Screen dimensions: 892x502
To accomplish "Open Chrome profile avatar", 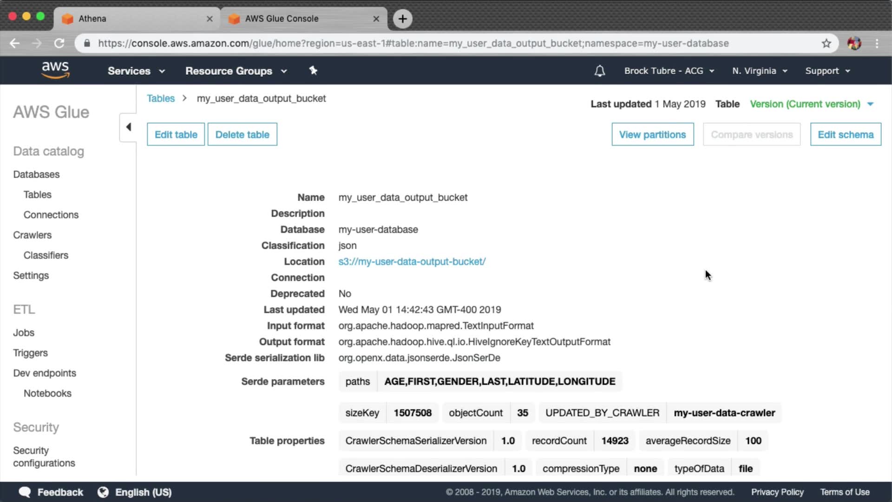I will click(x=854, y=43).
